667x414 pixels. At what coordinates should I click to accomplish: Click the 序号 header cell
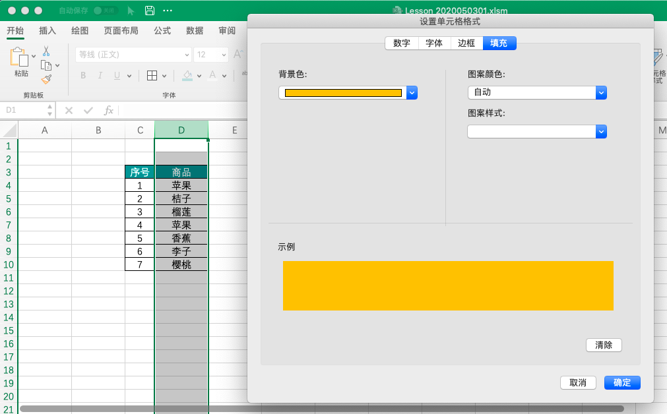(x=139, y=172)
